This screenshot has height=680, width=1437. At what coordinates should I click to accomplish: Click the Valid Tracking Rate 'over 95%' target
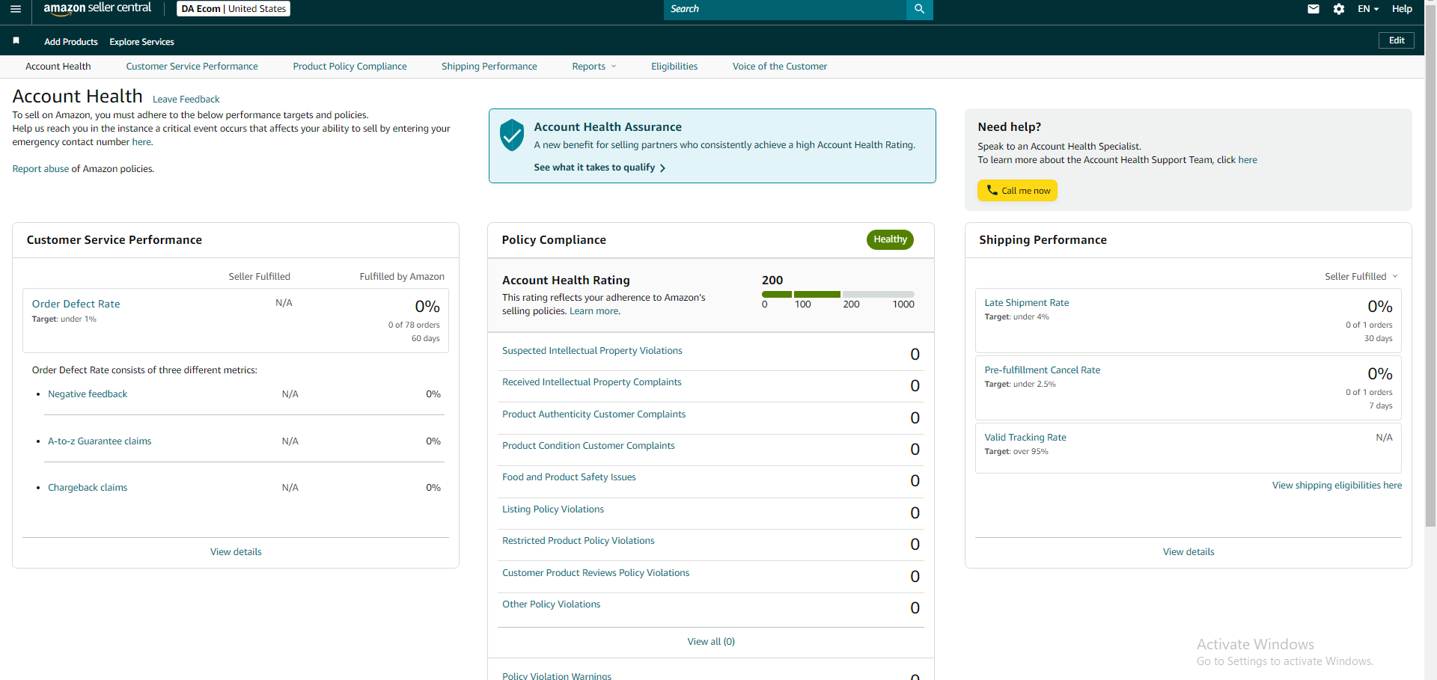point(1031,452)
